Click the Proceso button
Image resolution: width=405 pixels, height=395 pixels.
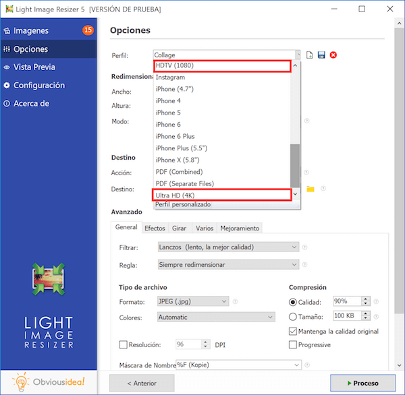pos(363,383)
